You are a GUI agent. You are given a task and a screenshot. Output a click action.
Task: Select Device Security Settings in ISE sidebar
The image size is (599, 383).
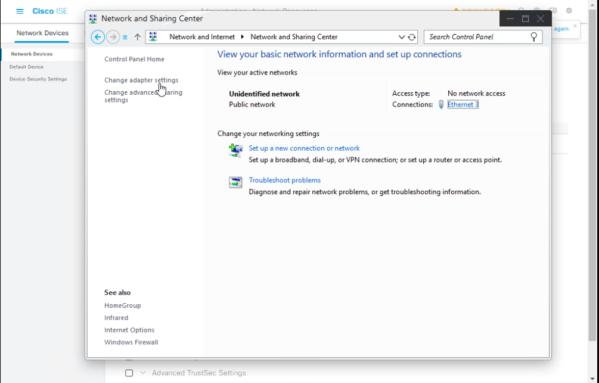(x=38, y=79)
